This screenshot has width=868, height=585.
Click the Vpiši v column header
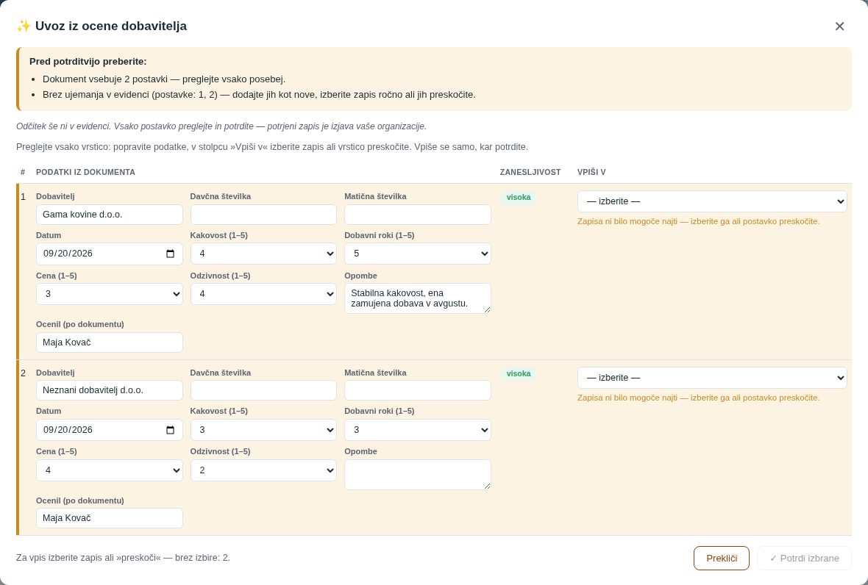point(591,173)
